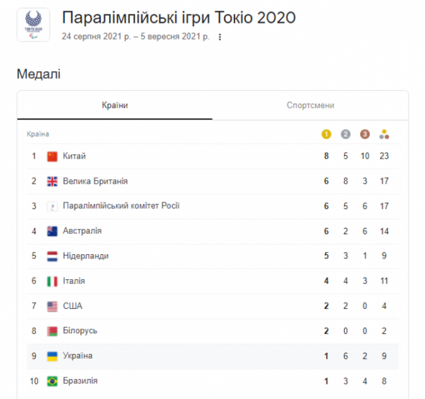
Task: Click the Параолімпійські ігри Токіо 2020 title
Action: click(178, 18)
